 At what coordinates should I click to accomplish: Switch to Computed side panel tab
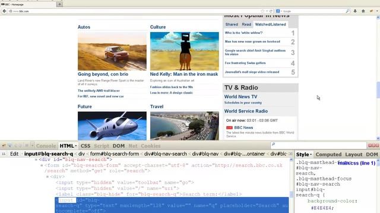[x=328, y=154]
